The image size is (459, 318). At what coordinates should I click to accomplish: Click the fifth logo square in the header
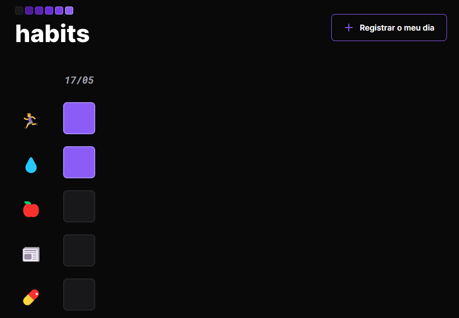(59, 11)
